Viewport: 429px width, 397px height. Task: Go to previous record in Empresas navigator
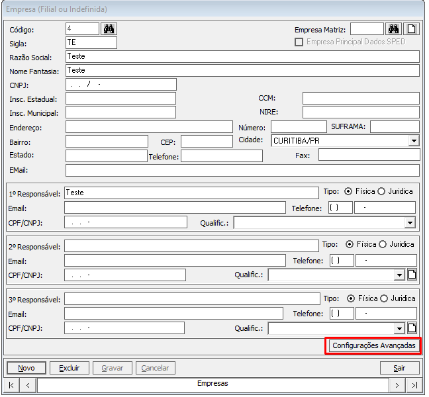tap(28, 385)
